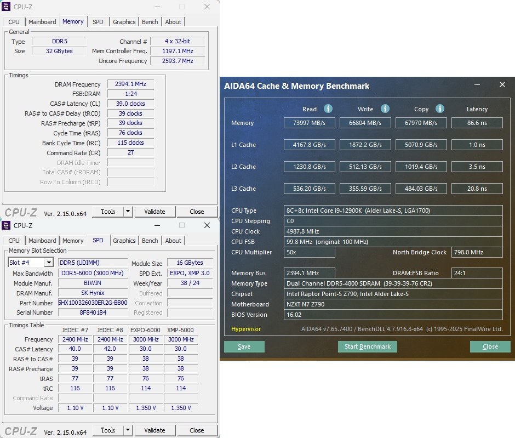
Task: Expand Tools dropdown arrow in lower CPU-Z window
Action: click(128, 430)
